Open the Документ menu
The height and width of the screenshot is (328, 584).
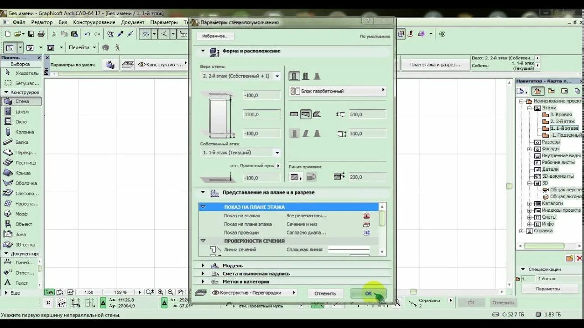click(x=133, y=22)
